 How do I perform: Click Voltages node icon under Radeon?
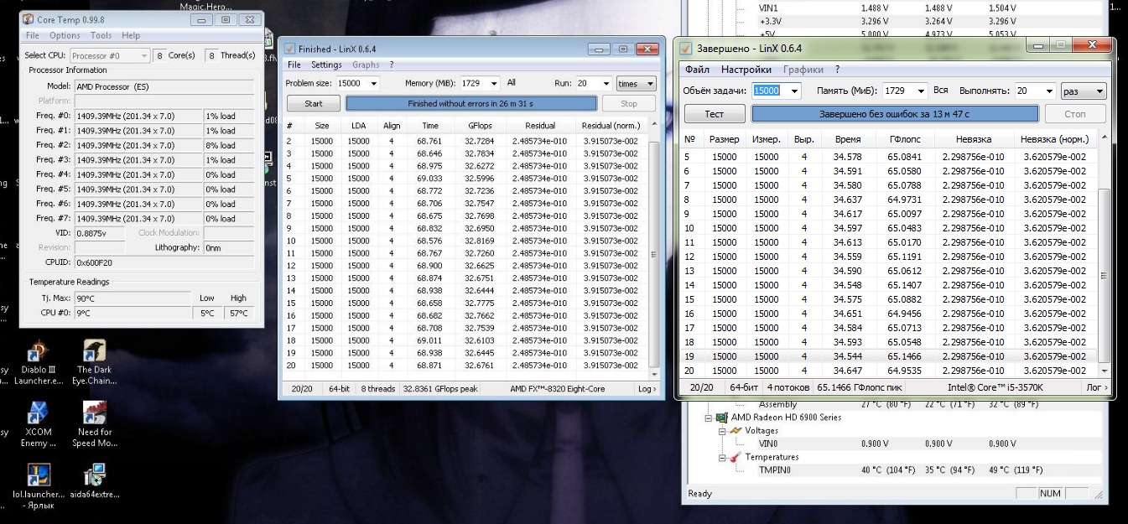736,431
